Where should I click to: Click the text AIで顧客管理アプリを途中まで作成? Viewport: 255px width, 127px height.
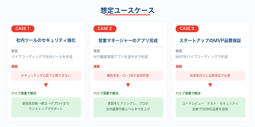pos(121,57)
